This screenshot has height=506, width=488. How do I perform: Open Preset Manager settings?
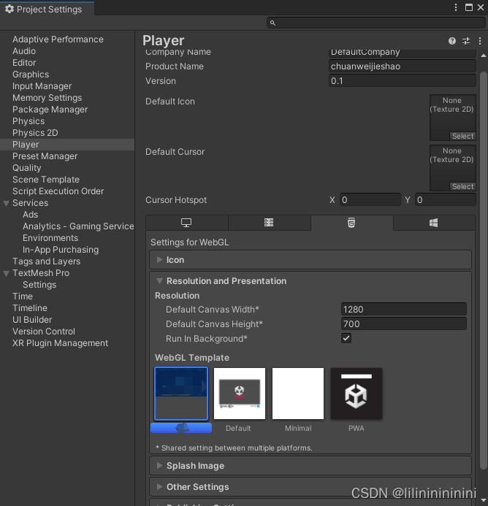coord(45,156)
